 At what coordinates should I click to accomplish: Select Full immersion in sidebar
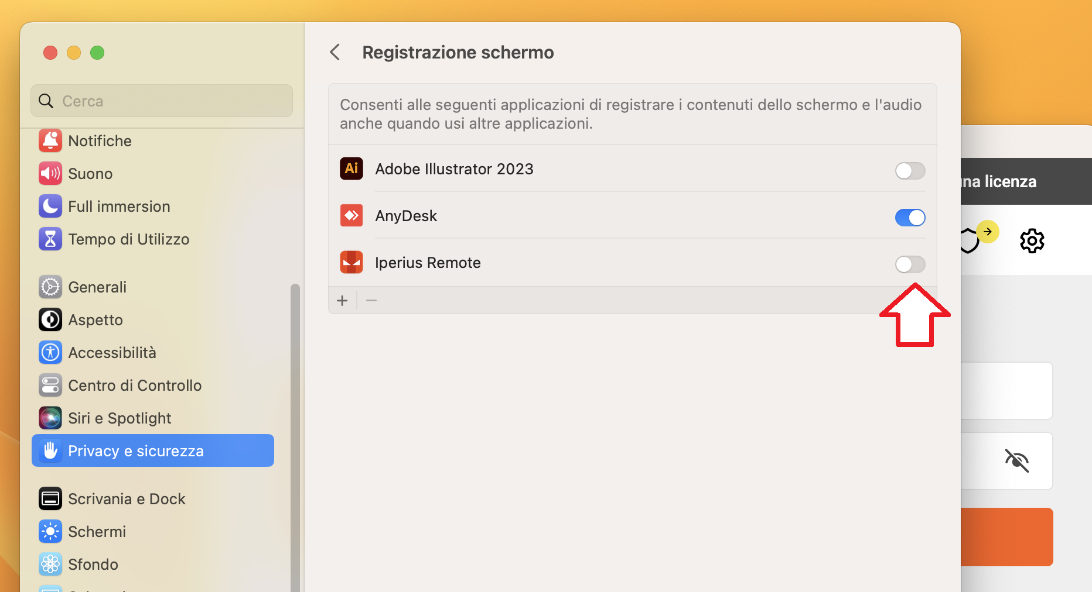[x=153, y=206]
